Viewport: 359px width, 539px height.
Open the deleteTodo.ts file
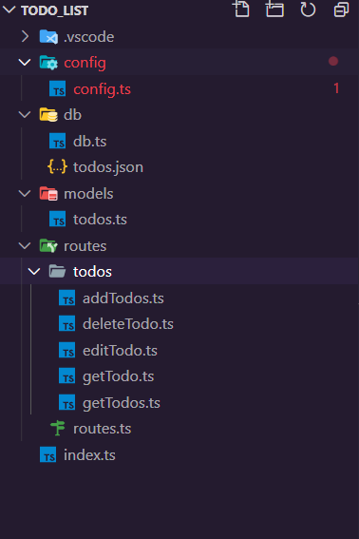[x=128, y=324]
